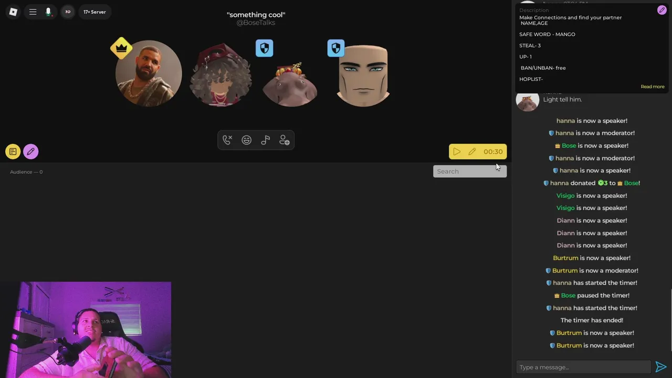Click the 'SAFE WORD - MANGO' description line
Viewport: 672px width, 378px height.
[547, 34]
